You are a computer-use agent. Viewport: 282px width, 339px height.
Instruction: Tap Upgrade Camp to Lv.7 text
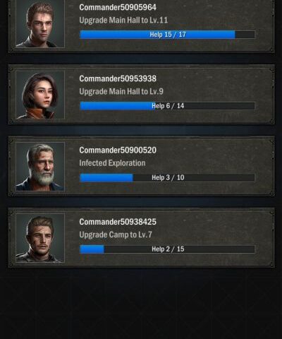pos(116,234)
